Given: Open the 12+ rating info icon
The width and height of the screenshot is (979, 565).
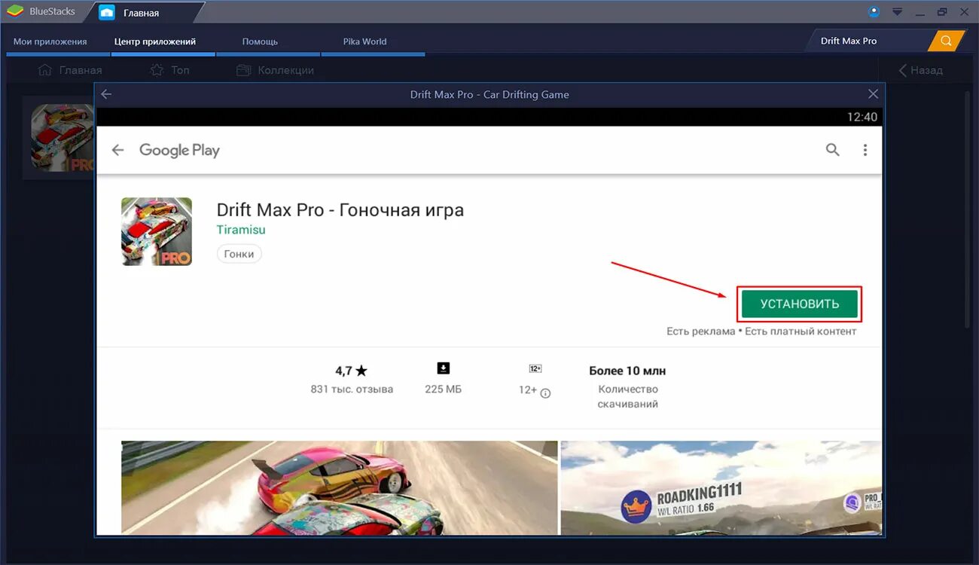Looking at the screenshot, I should point(545,393).
